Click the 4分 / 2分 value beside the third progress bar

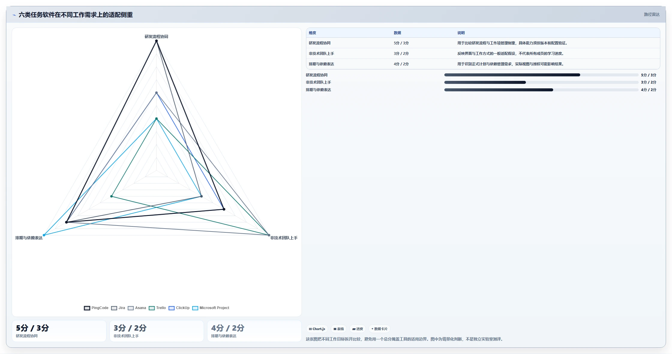[649, 90]
